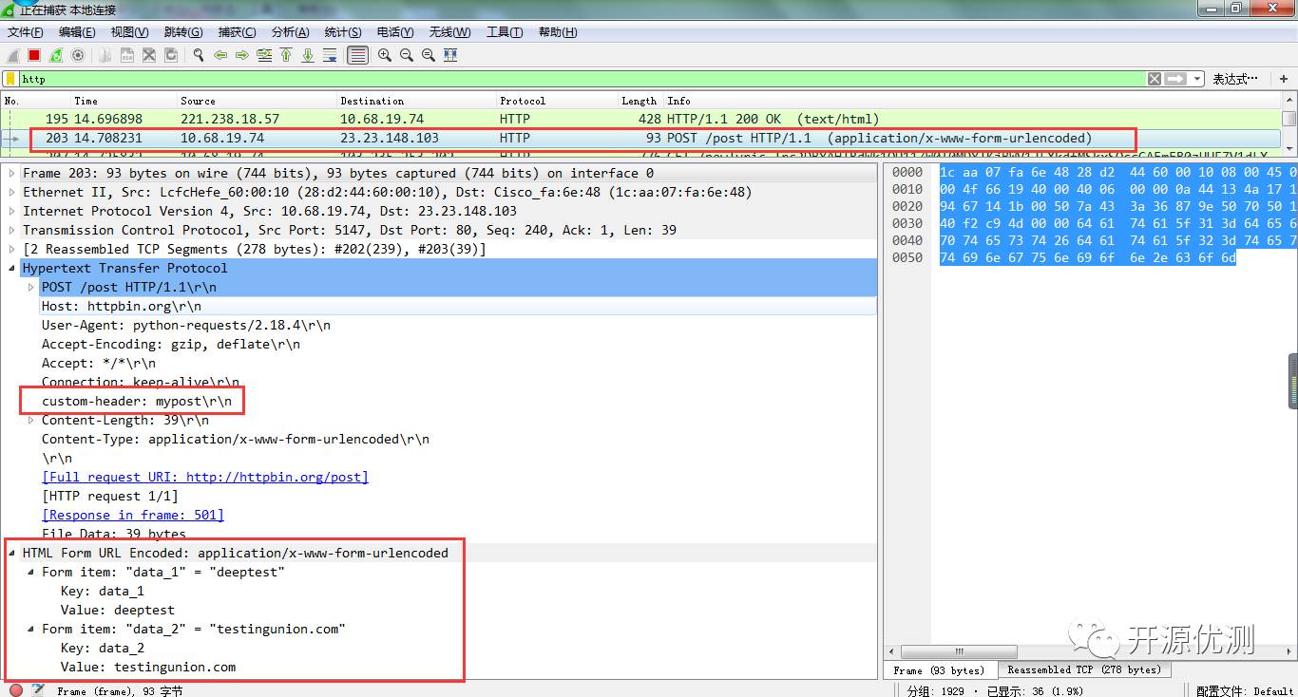
Task: Collapse Form item data_2 node
Action: 31,629
